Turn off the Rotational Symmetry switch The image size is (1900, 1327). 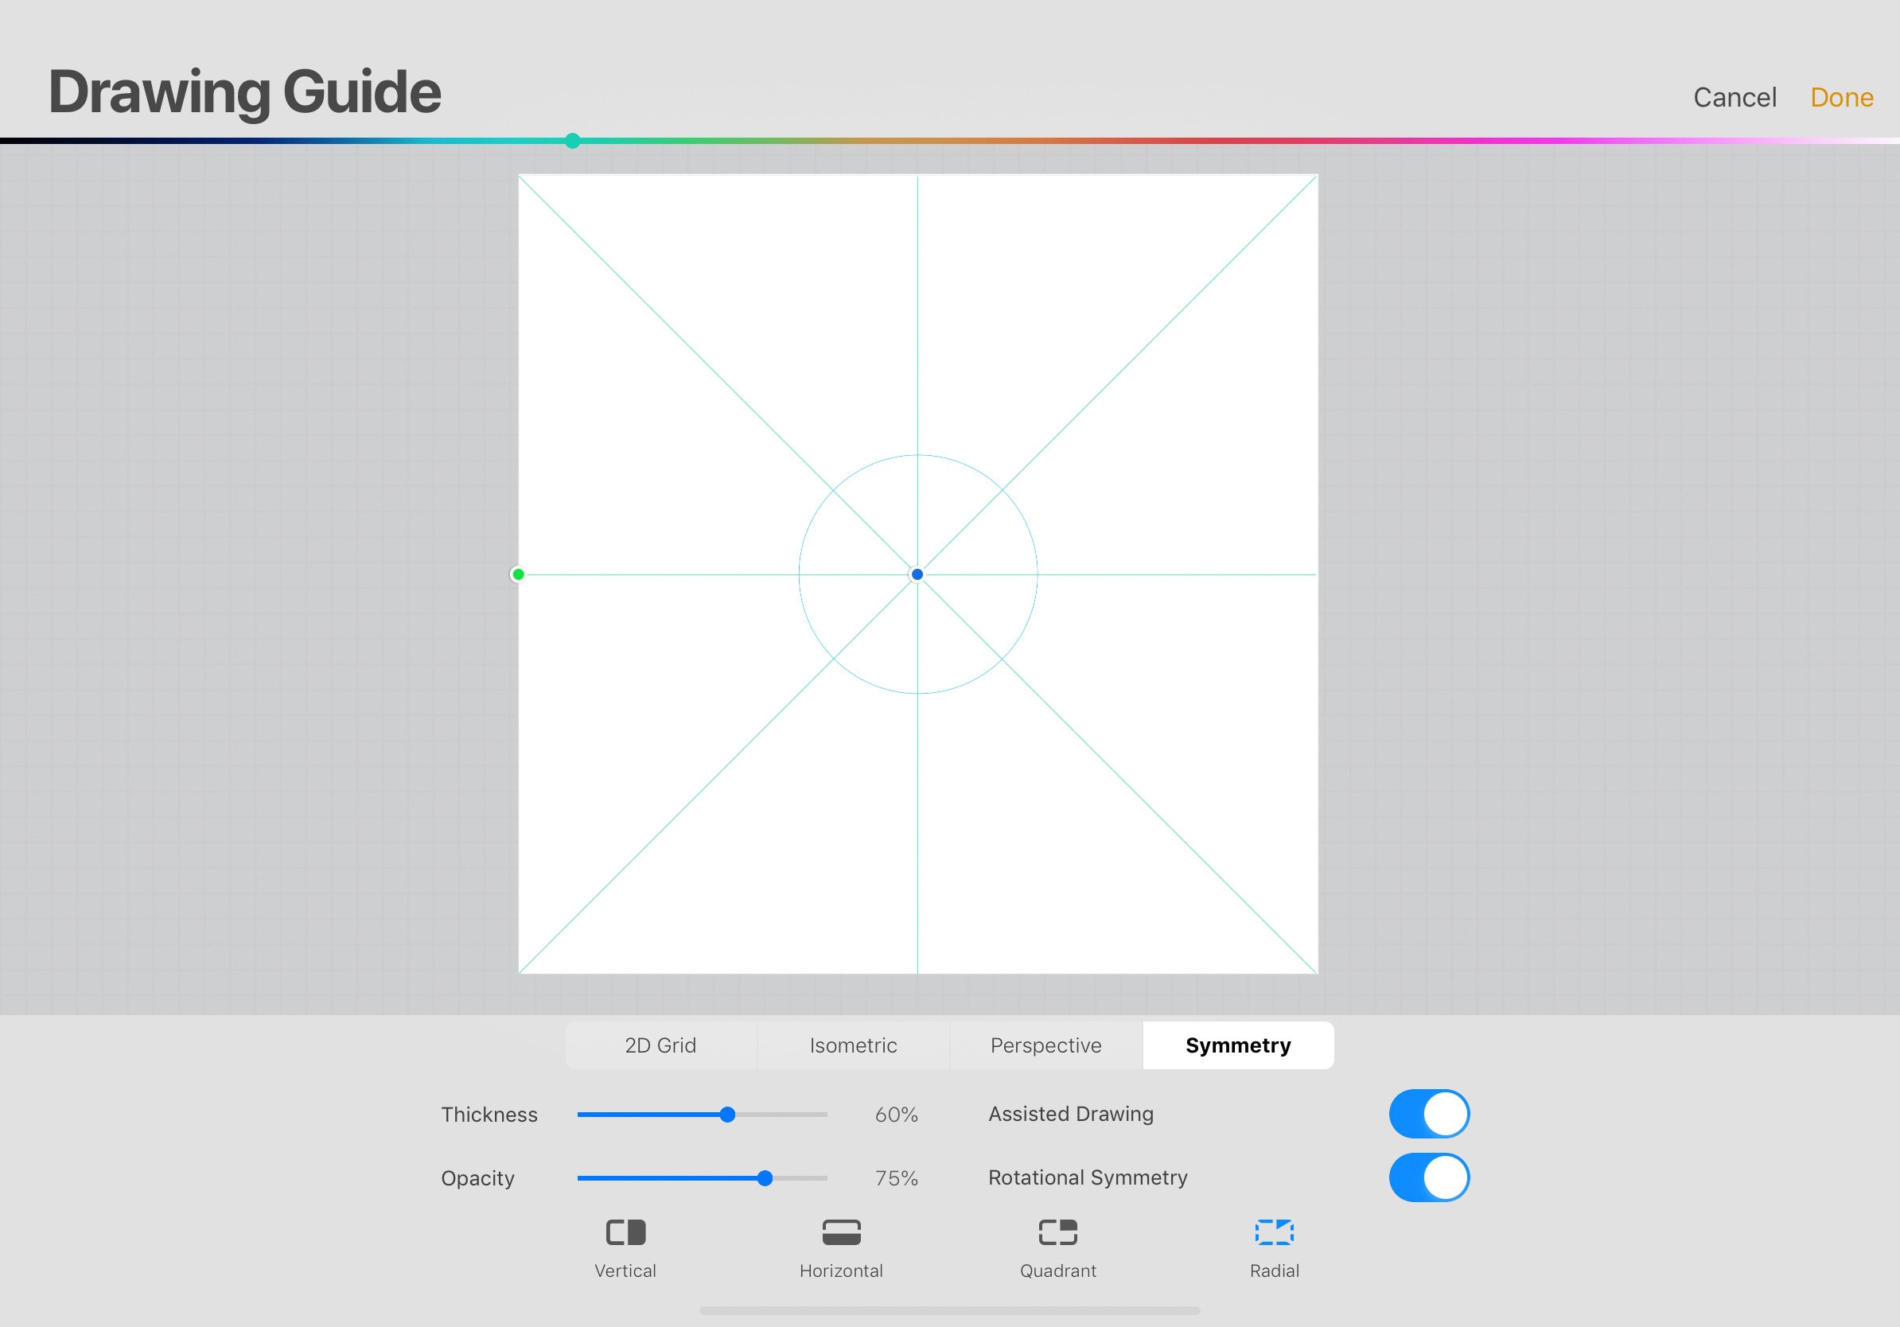click(x=1428, y=1177)
